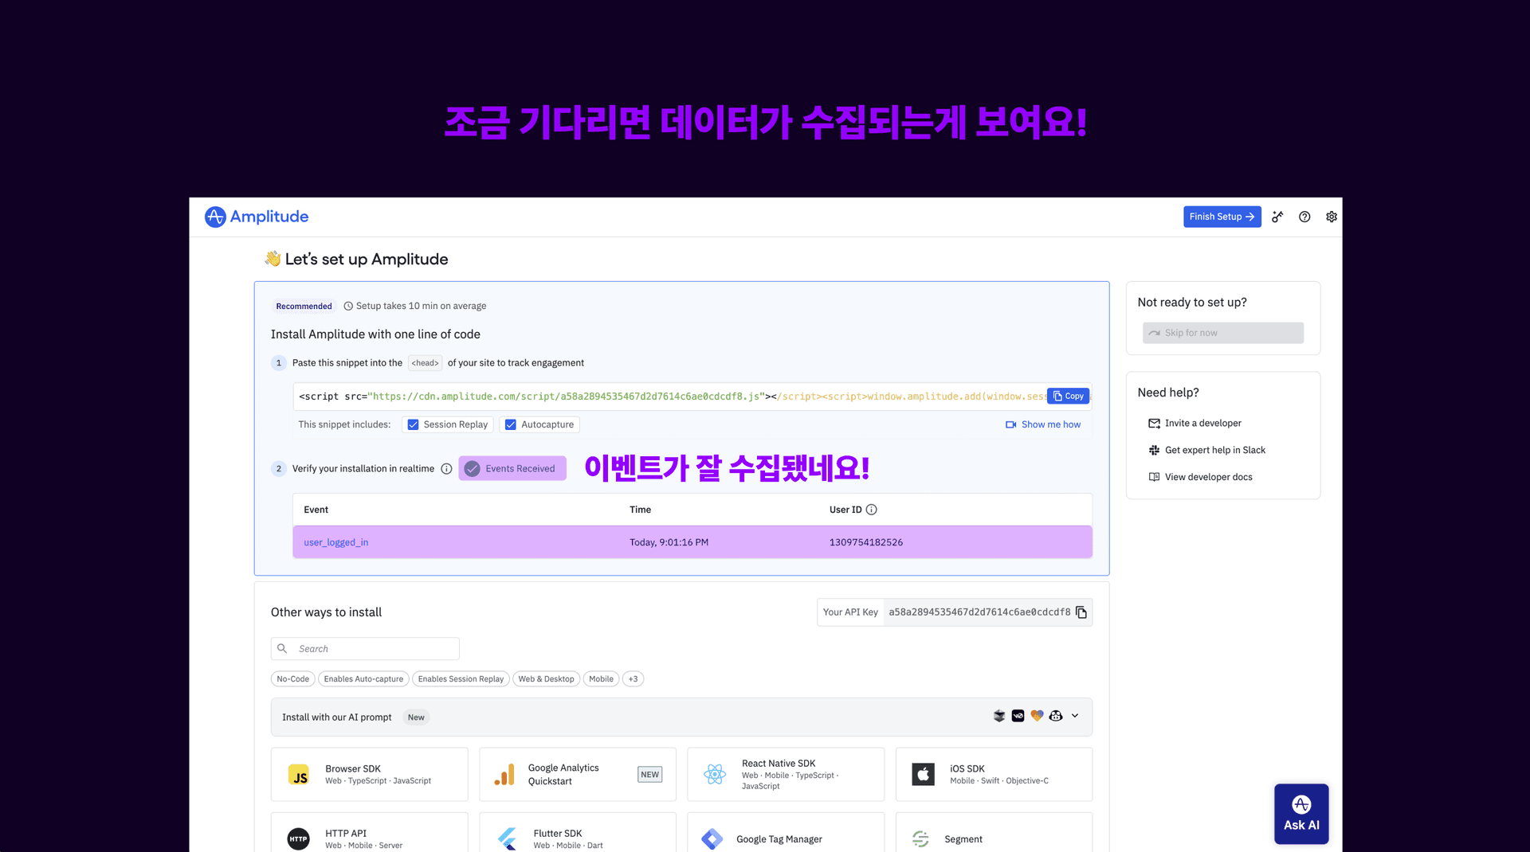This screenshot has height=852, width=1530.
Task: Click the Finish Setup button
Action: click(x=1222, y=217)
